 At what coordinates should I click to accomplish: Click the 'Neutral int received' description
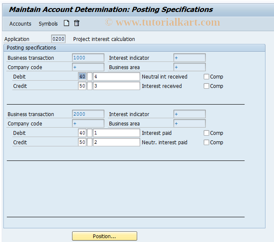pyautogui.click(x=164, y=76)
